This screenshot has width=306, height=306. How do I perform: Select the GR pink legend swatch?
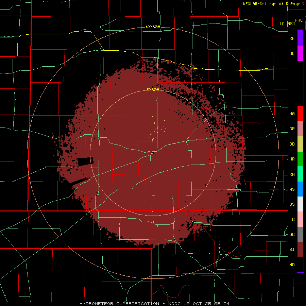click(300, 129)
